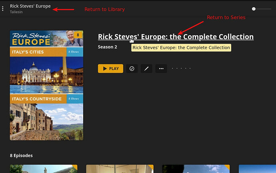Image resolution: width=276 pixels, height=173 pixels.
Task: Click the Taliesin server name
Action: [16, 12]
